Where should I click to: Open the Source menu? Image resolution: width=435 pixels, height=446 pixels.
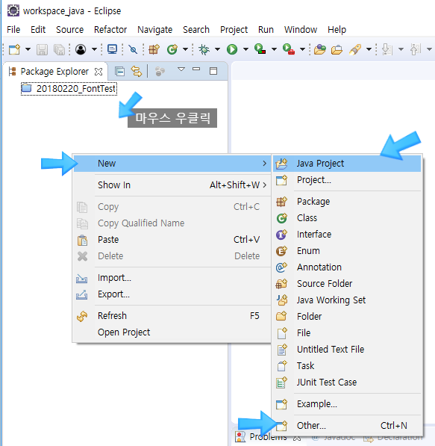coord(70,30)
